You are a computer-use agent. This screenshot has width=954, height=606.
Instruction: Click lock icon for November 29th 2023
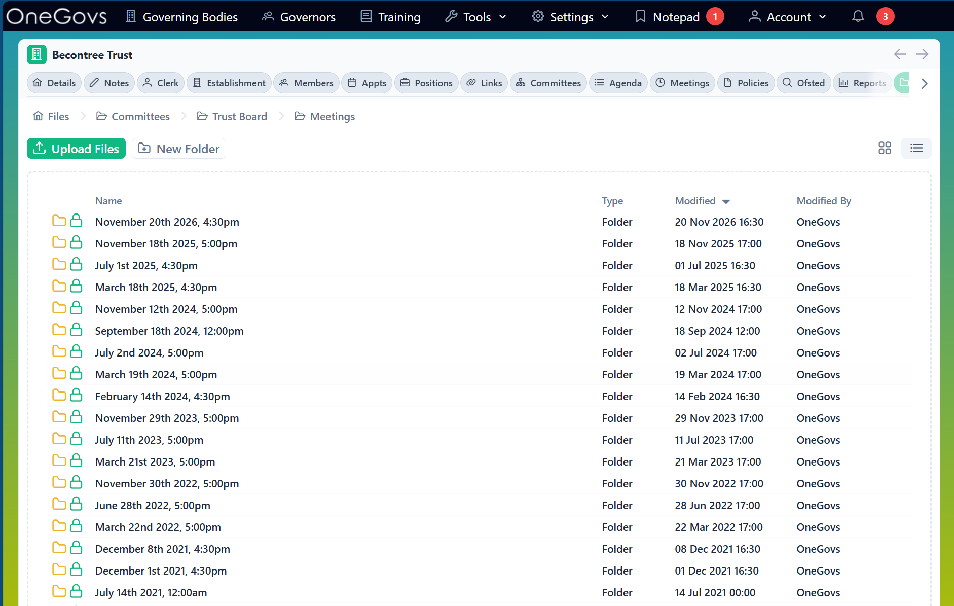pyautogui.click(x=76, y=417)
